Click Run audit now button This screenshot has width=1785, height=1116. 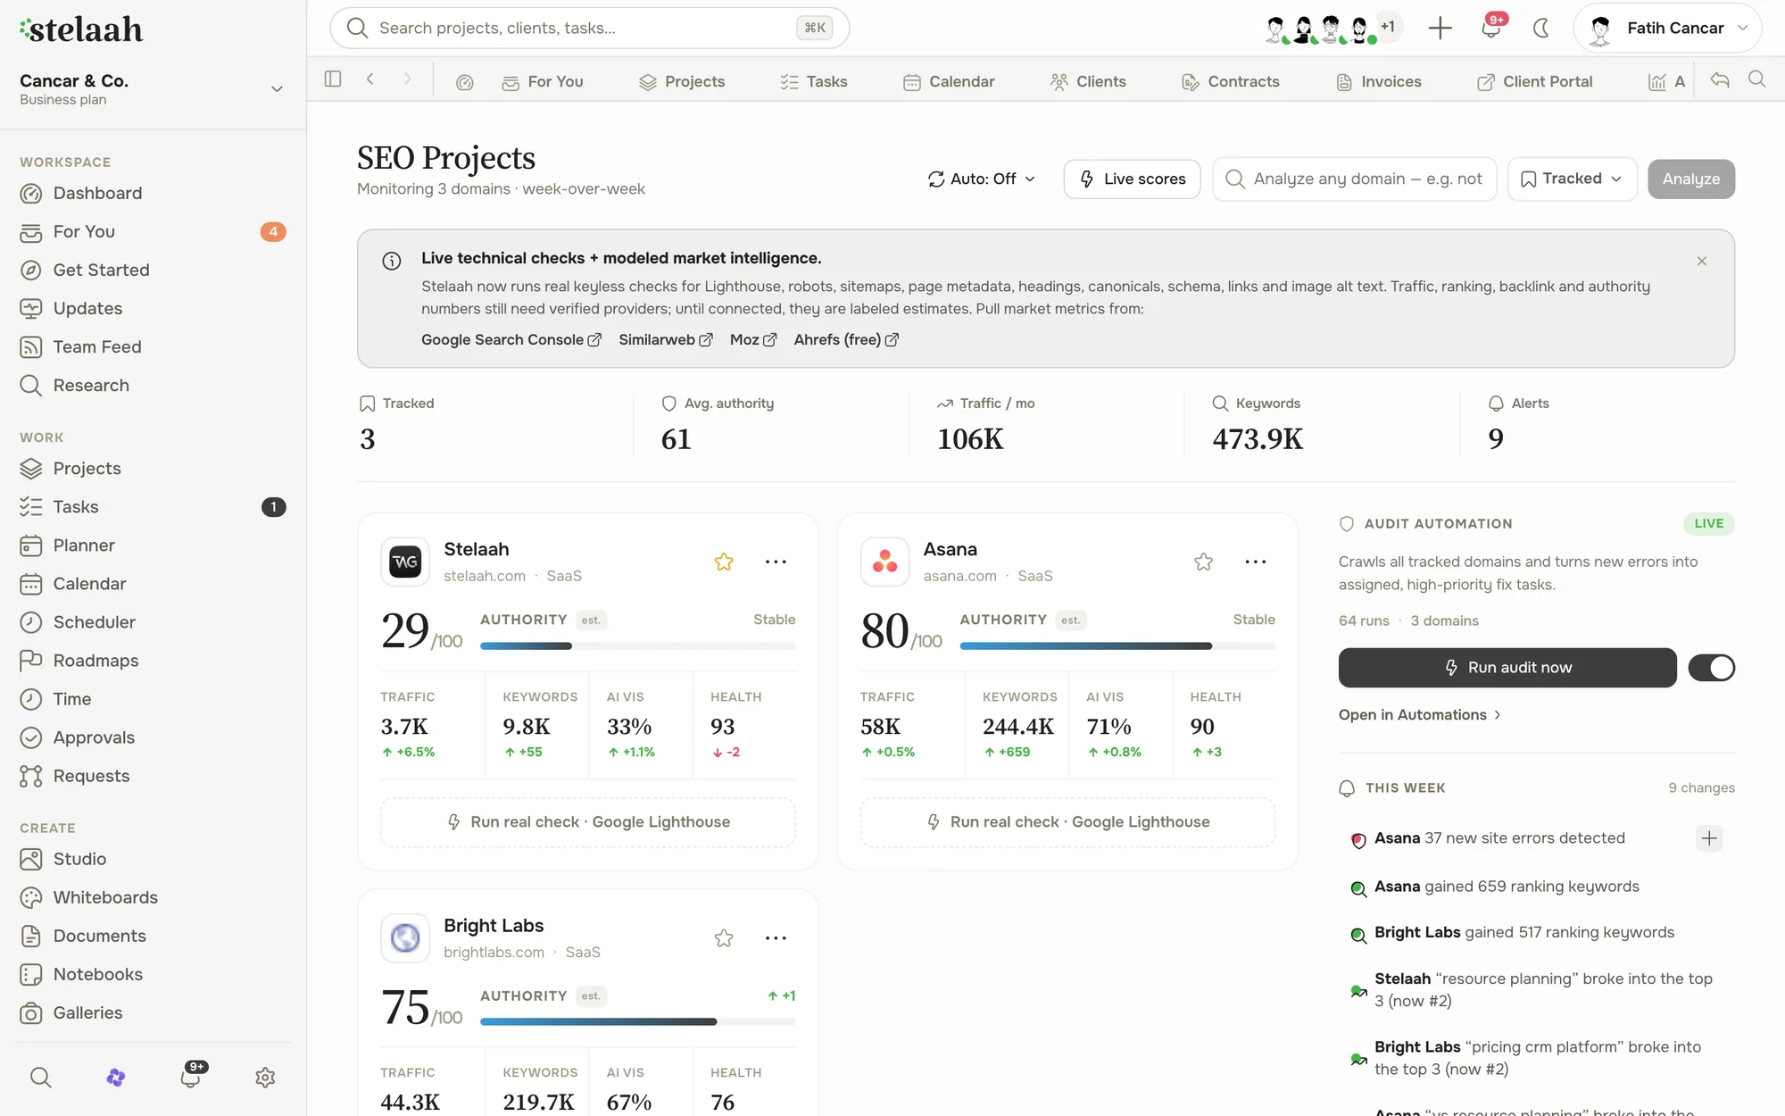(x=1507, y=668)
